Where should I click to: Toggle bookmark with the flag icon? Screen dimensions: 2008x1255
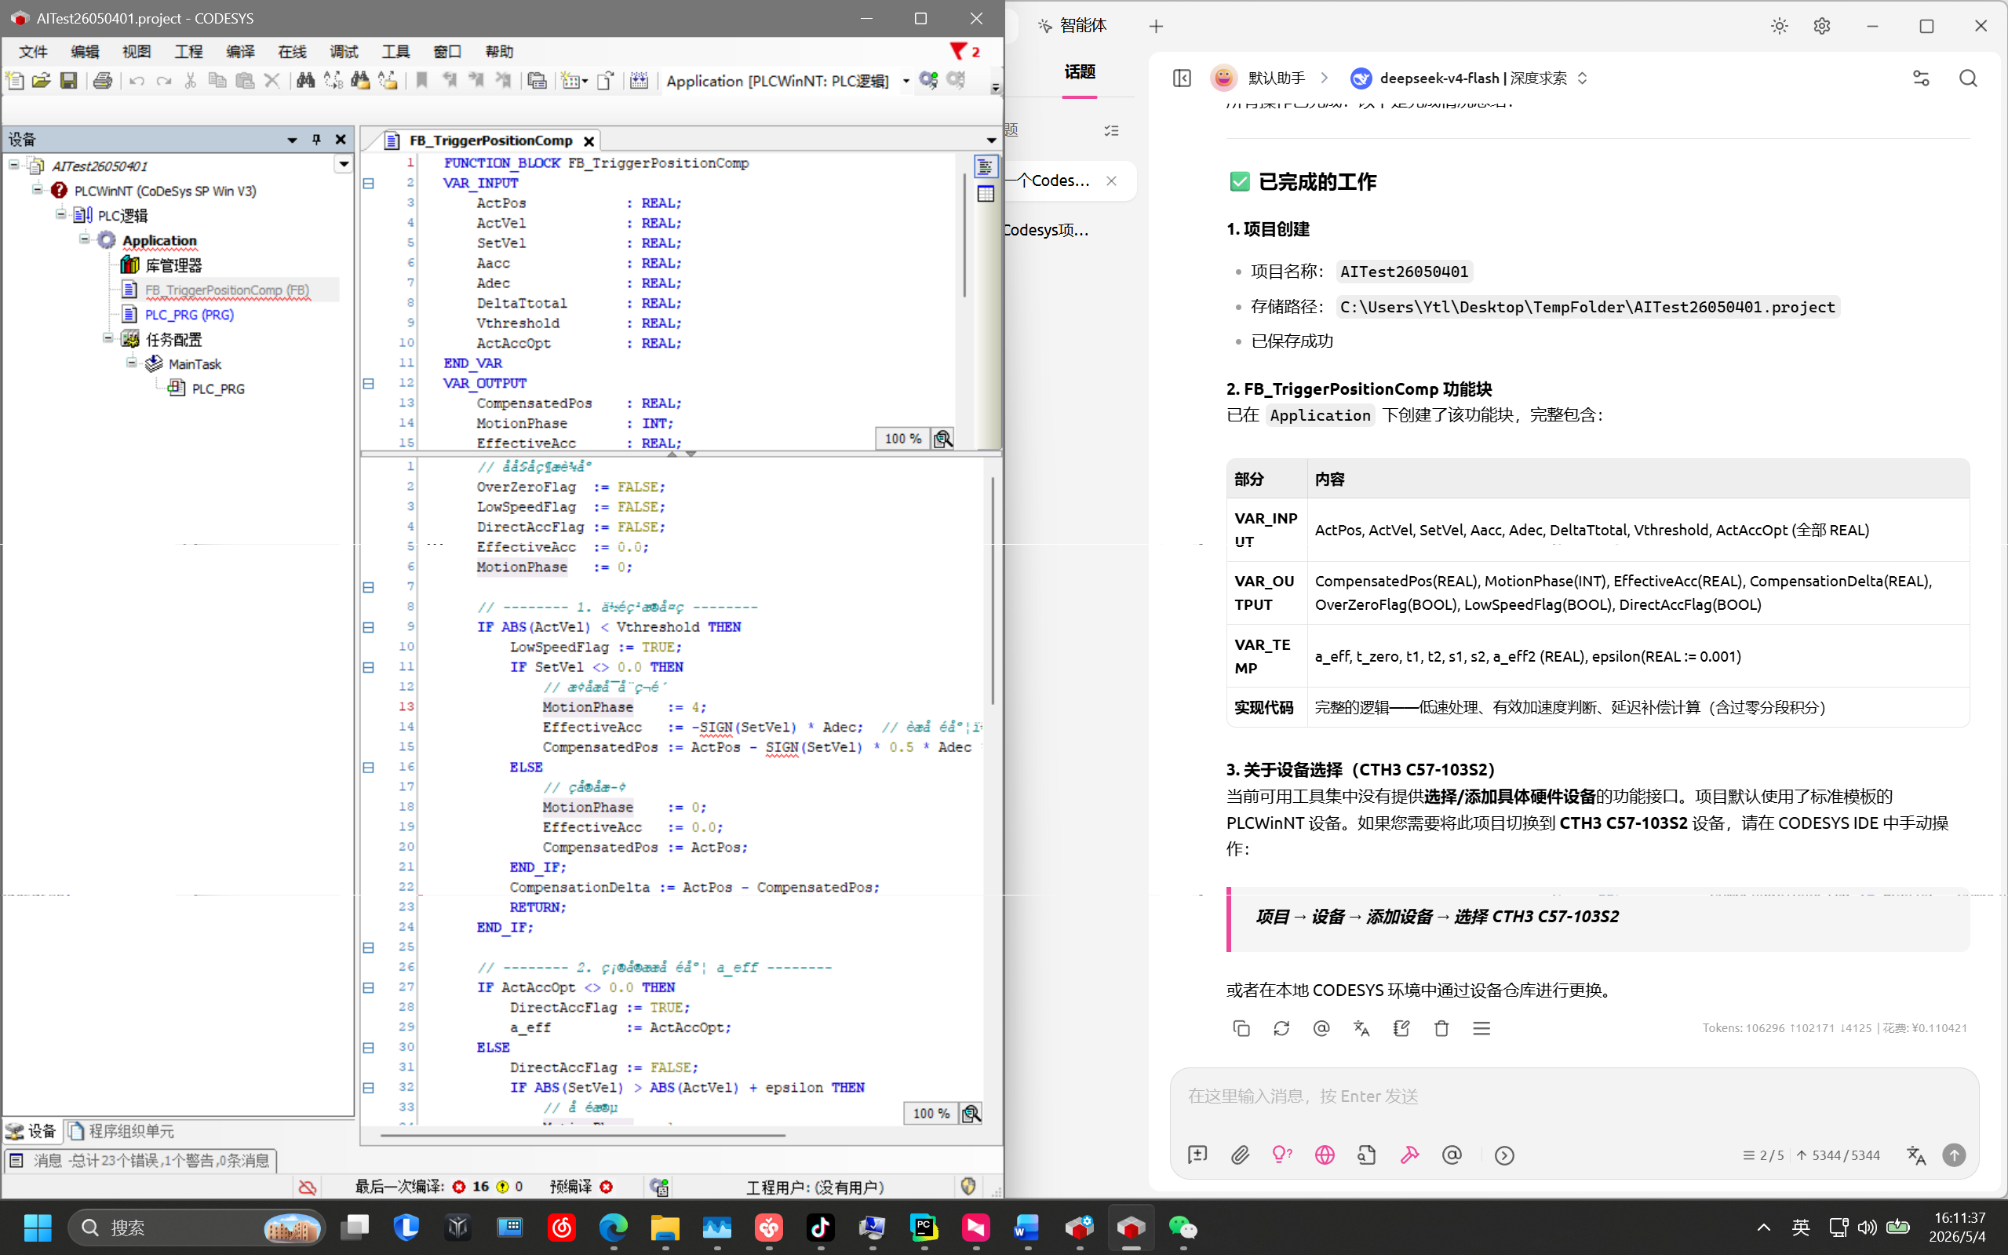(422, 81)
